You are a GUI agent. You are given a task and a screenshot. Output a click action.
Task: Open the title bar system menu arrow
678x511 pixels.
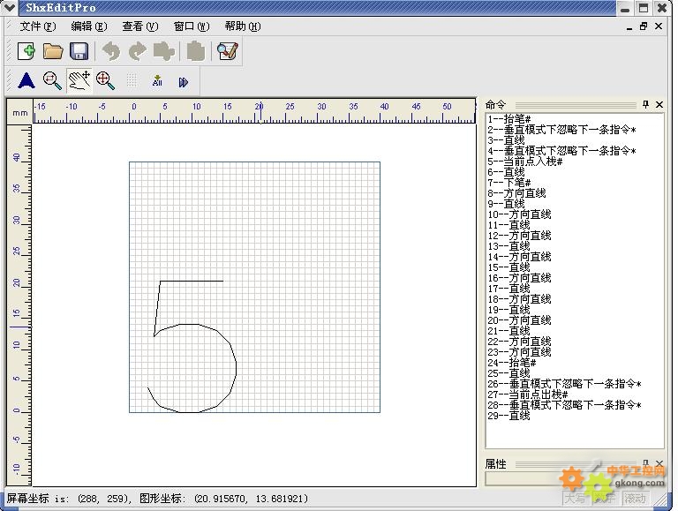click(x=9, y=7)
